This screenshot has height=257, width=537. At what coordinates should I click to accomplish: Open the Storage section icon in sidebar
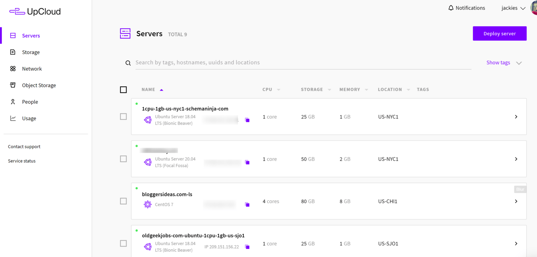(x=13, y=52)
